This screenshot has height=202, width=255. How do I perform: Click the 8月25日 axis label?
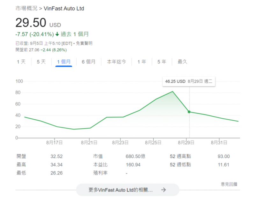coord(153,143)
